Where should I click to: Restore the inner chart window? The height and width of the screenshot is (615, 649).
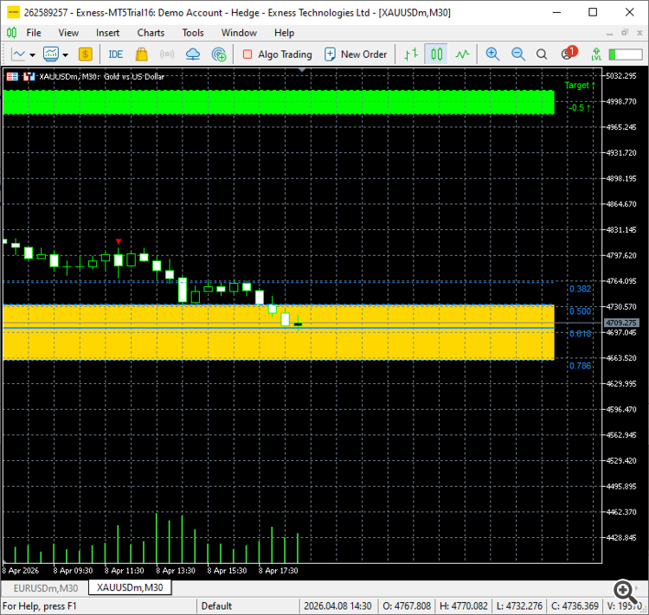[625, 33]
